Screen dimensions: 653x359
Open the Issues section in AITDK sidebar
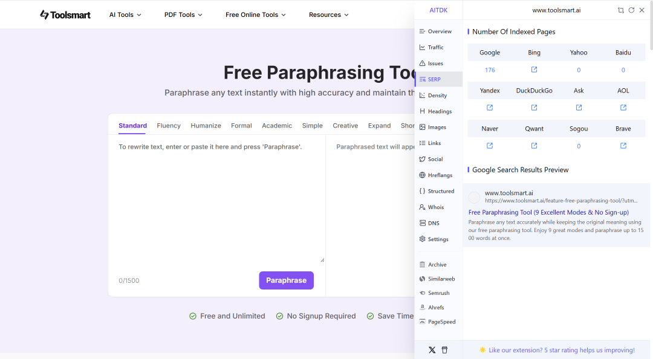pos(438,63)
